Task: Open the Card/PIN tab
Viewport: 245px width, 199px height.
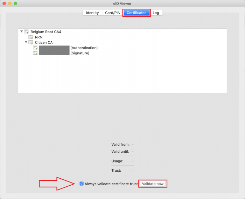Action: (x=113, y=13)
